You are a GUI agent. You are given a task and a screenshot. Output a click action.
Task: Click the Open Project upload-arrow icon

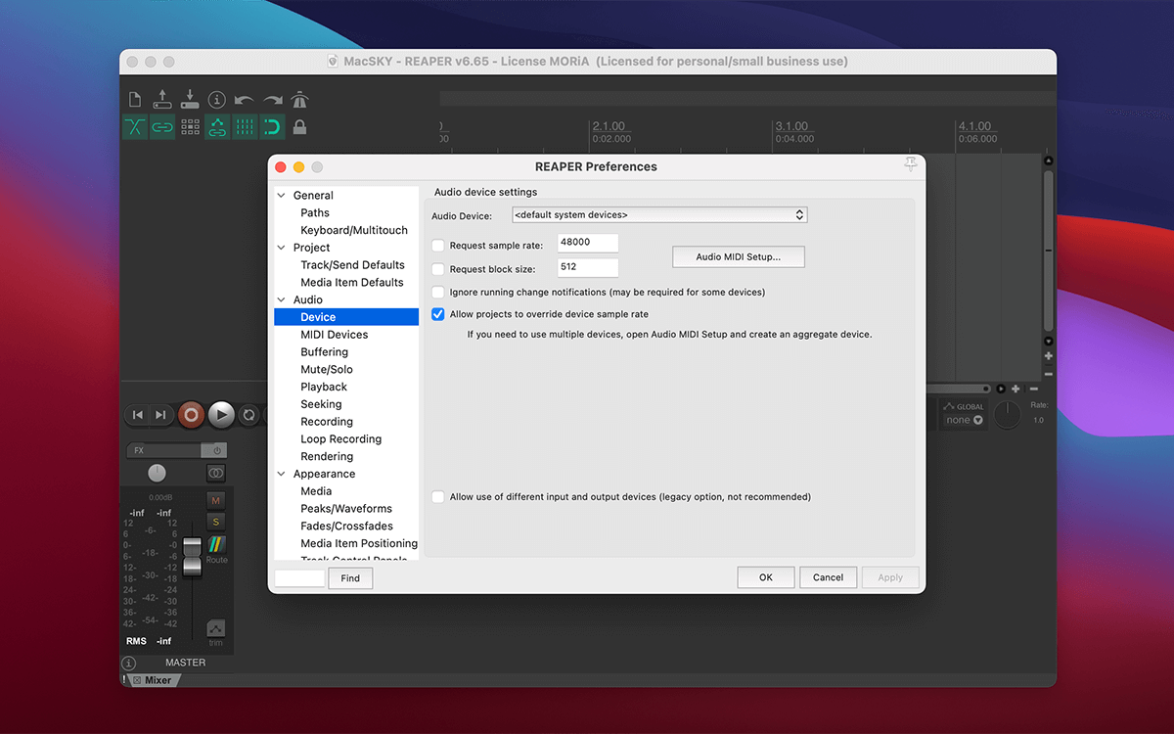pyautogui.click(x=162, y=100)
